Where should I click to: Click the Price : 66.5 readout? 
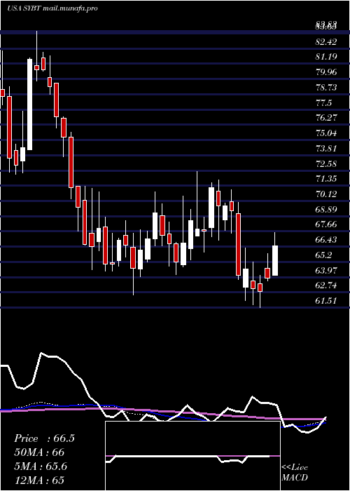44,438
